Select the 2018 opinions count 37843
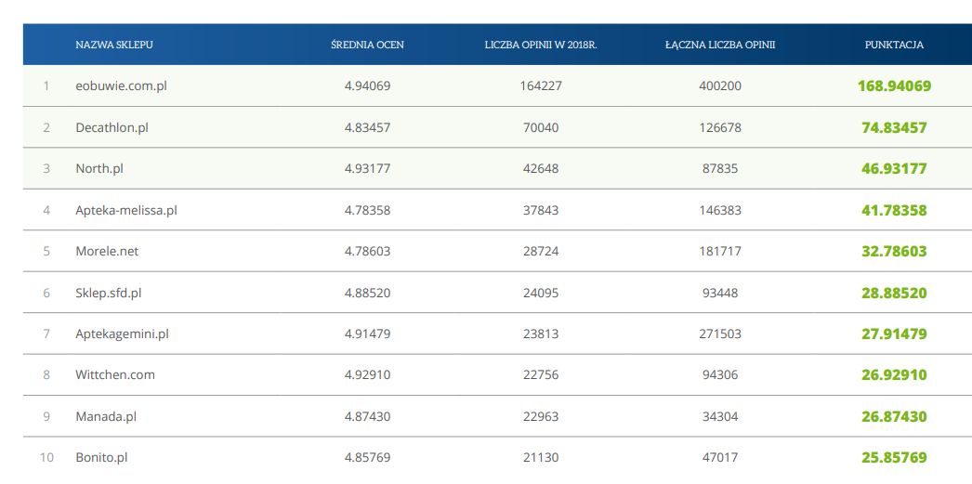 (539, 210)
